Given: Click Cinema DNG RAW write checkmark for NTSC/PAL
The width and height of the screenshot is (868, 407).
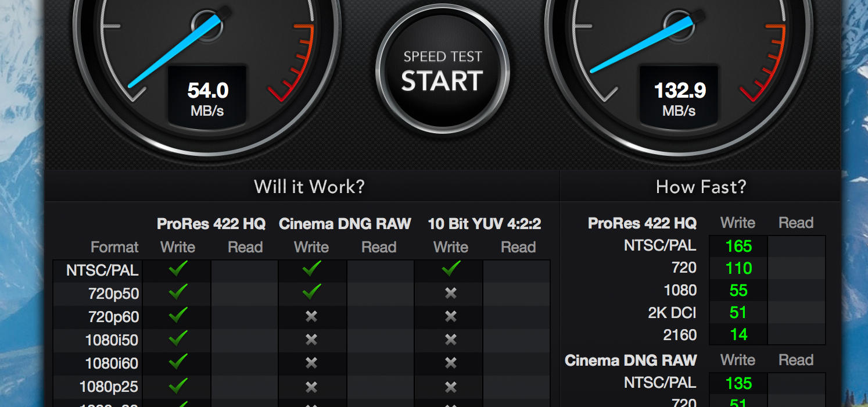Looking at the screenshot, I should point(312,269).
